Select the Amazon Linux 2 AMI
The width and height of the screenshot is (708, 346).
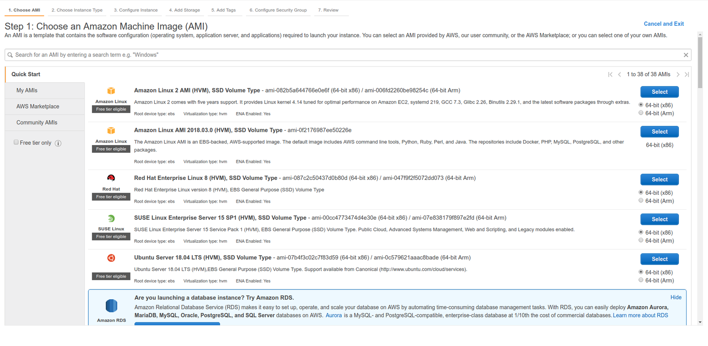pyautogui.click(x=660, y=92)
